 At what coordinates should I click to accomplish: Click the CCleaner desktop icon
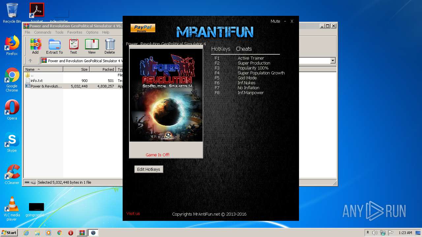[12, 175]
